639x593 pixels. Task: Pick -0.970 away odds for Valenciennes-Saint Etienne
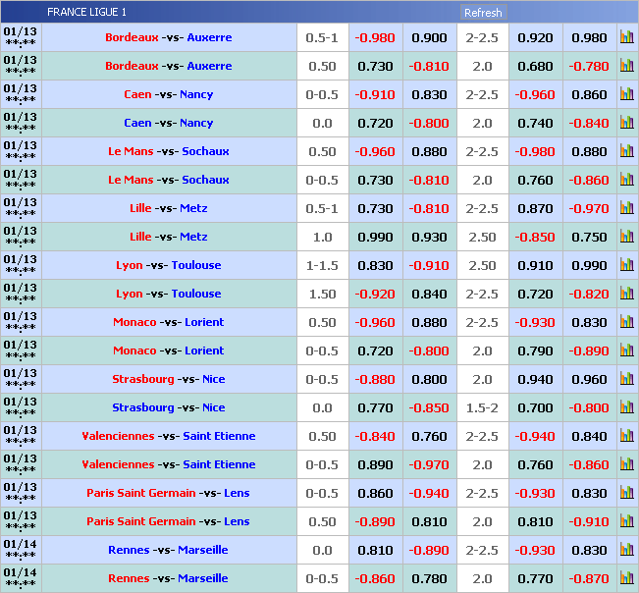[x=429, y=464]
